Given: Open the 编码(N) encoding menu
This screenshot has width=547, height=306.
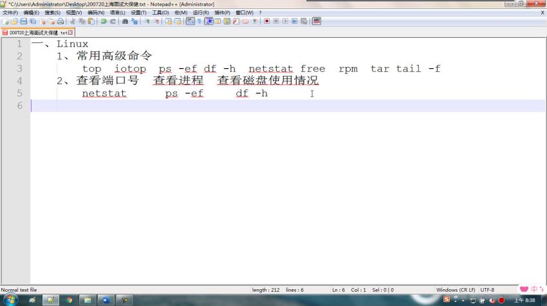Looking at the screenshot, I should point(96,12).
